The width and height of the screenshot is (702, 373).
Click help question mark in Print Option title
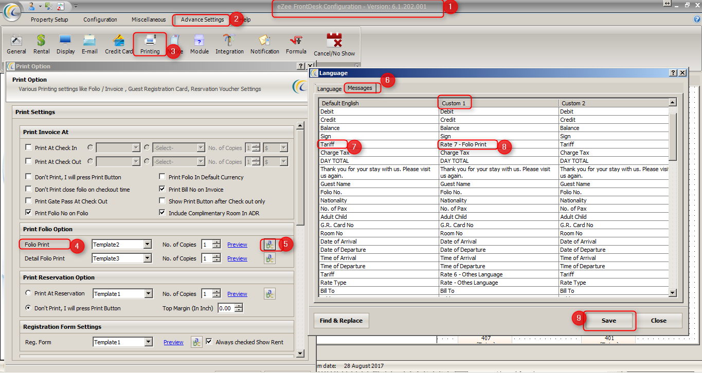point(301,66)
